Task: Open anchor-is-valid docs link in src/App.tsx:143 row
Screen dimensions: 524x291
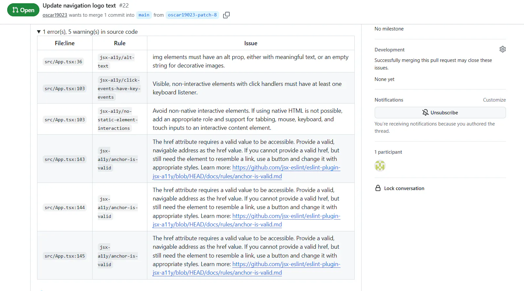Action: 246,172
